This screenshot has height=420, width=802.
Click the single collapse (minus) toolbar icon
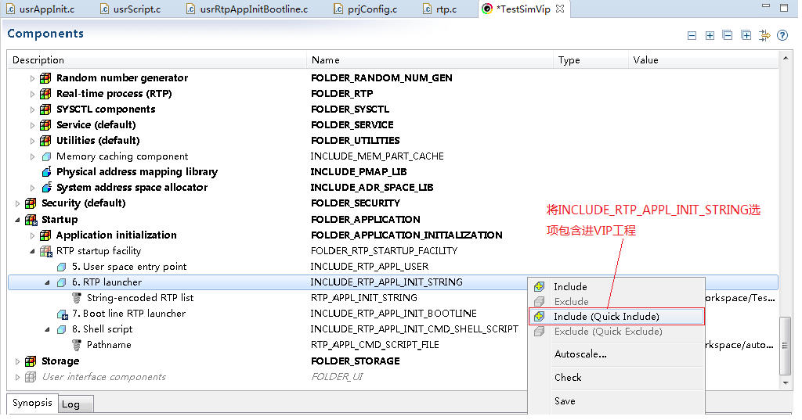coord(692,35)
